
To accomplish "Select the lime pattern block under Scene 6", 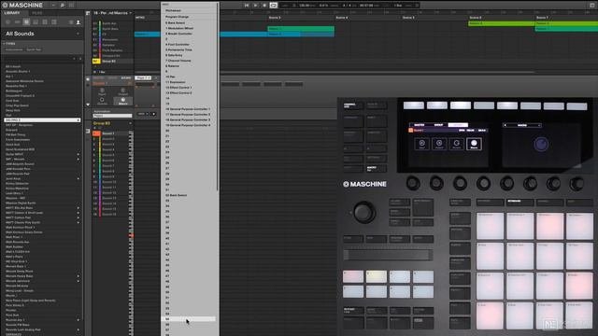I will pos(501,23).
